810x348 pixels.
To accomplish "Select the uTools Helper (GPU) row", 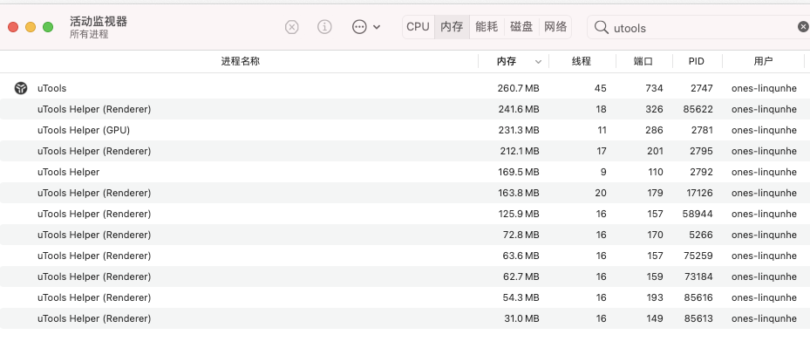I will [405, 130].
